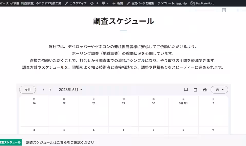Open the 2026年 5月 date picker dropdown
The height and width of the screenshot is (146, 246).
click(70, 90)
